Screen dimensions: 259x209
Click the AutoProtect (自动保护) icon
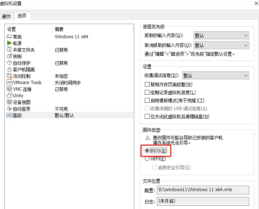coord(9,63)
